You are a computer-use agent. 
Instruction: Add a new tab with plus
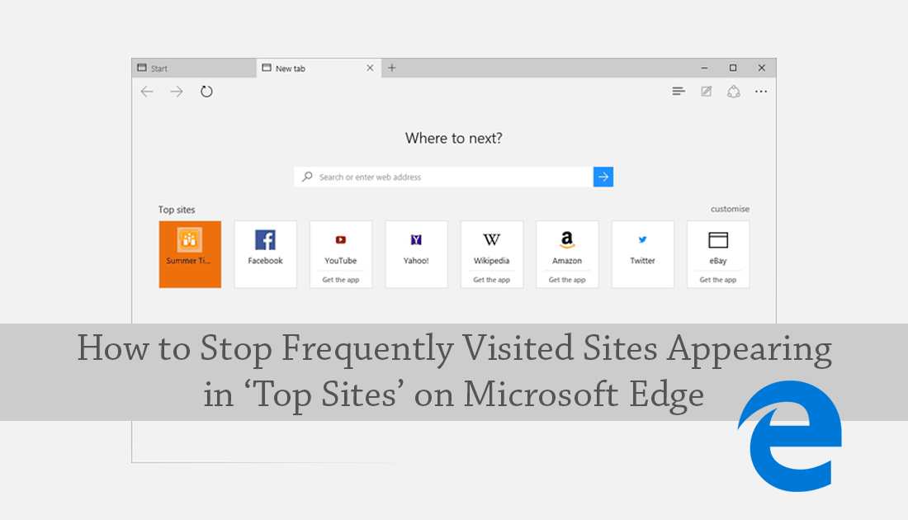(392, 68)
